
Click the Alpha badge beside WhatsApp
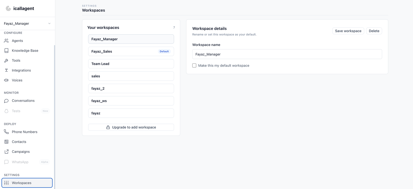pos(45,162)
